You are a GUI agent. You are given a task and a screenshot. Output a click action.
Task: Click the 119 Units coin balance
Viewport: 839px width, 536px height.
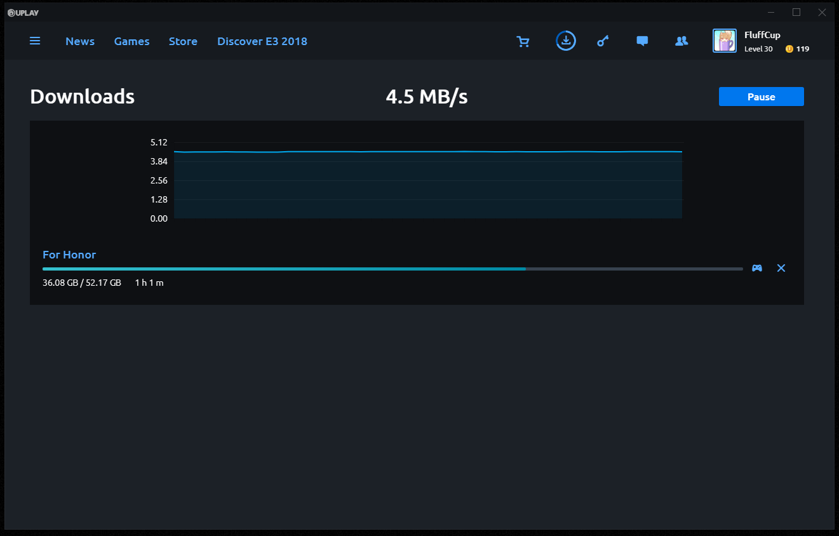[x=798, y=49]
